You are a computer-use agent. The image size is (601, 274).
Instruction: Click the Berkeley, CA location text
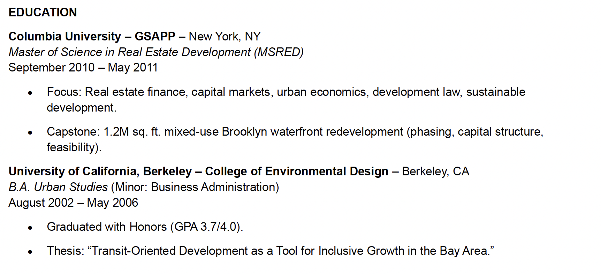click(435, 172)
